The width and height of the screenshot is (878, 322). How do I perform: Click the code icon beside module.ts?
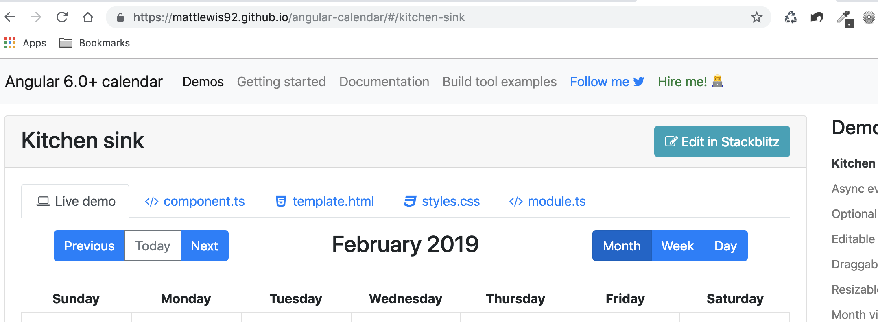516,202
